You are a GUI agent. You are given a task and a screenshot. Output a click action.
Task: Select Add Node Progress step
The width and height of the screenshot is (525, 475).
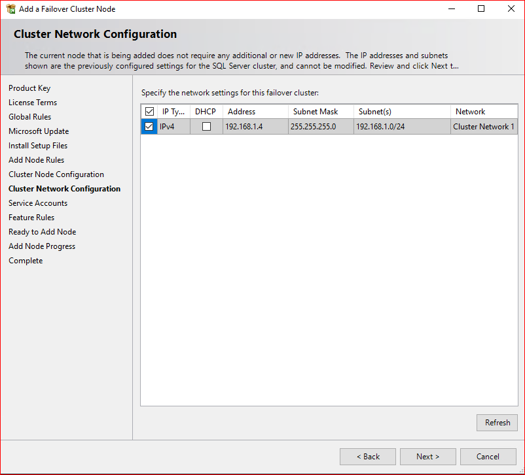[x=42, y=246]
